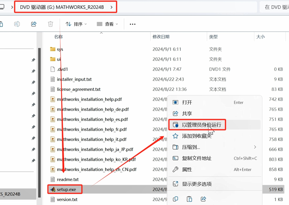
Task: Select mathworks_installation_help.pdf icon
Action: (x=53, y=99)
